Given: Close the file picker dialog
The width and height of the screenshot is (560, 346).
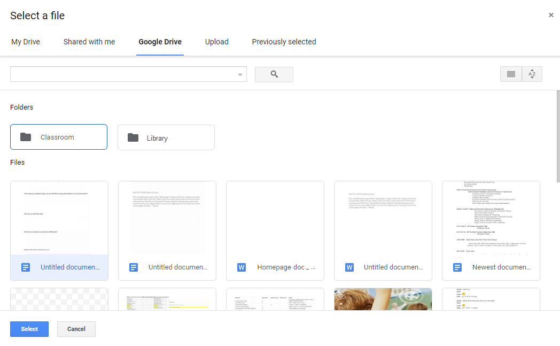Looking at the screenshot, I should tap(551, 15).
